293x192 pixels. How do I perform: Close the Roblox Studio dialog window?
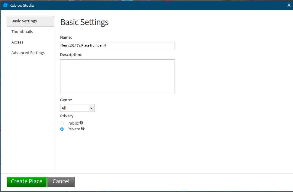click(x=288, y=5)
